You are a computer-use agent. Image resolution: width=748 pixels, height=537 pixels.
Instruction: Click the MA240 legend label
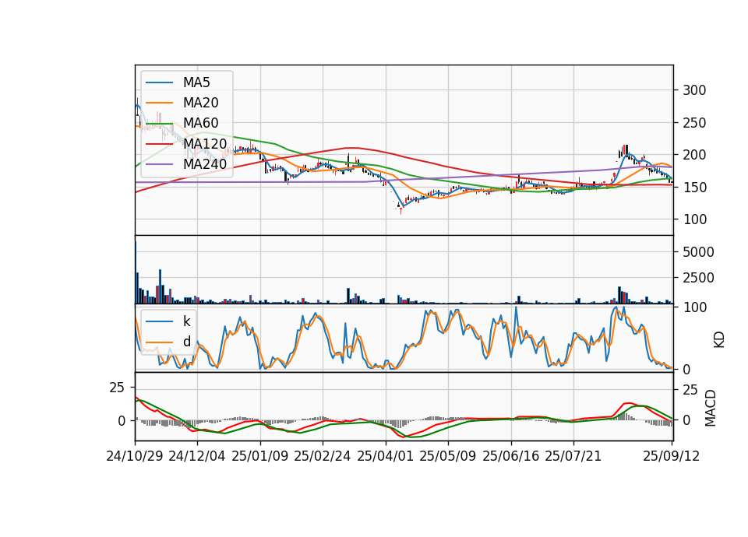(205, 164)
